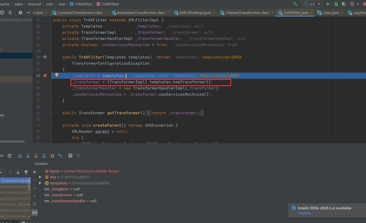Click the Step Out debugger icon
This screenshot has width=366, height=223.
point(44,156)
